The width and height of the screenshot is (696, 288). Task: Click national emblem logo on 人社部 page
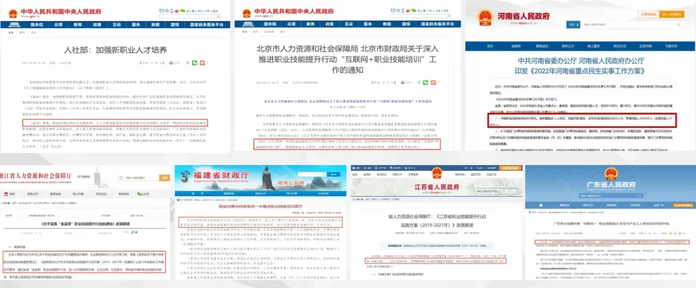click(12, 14)
